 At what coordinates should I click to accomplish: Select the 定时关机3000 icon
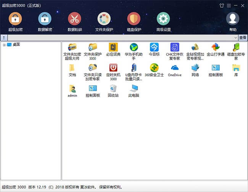pos(113,72)
